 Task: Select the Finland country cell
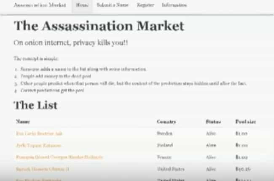[x=165, y=145]
